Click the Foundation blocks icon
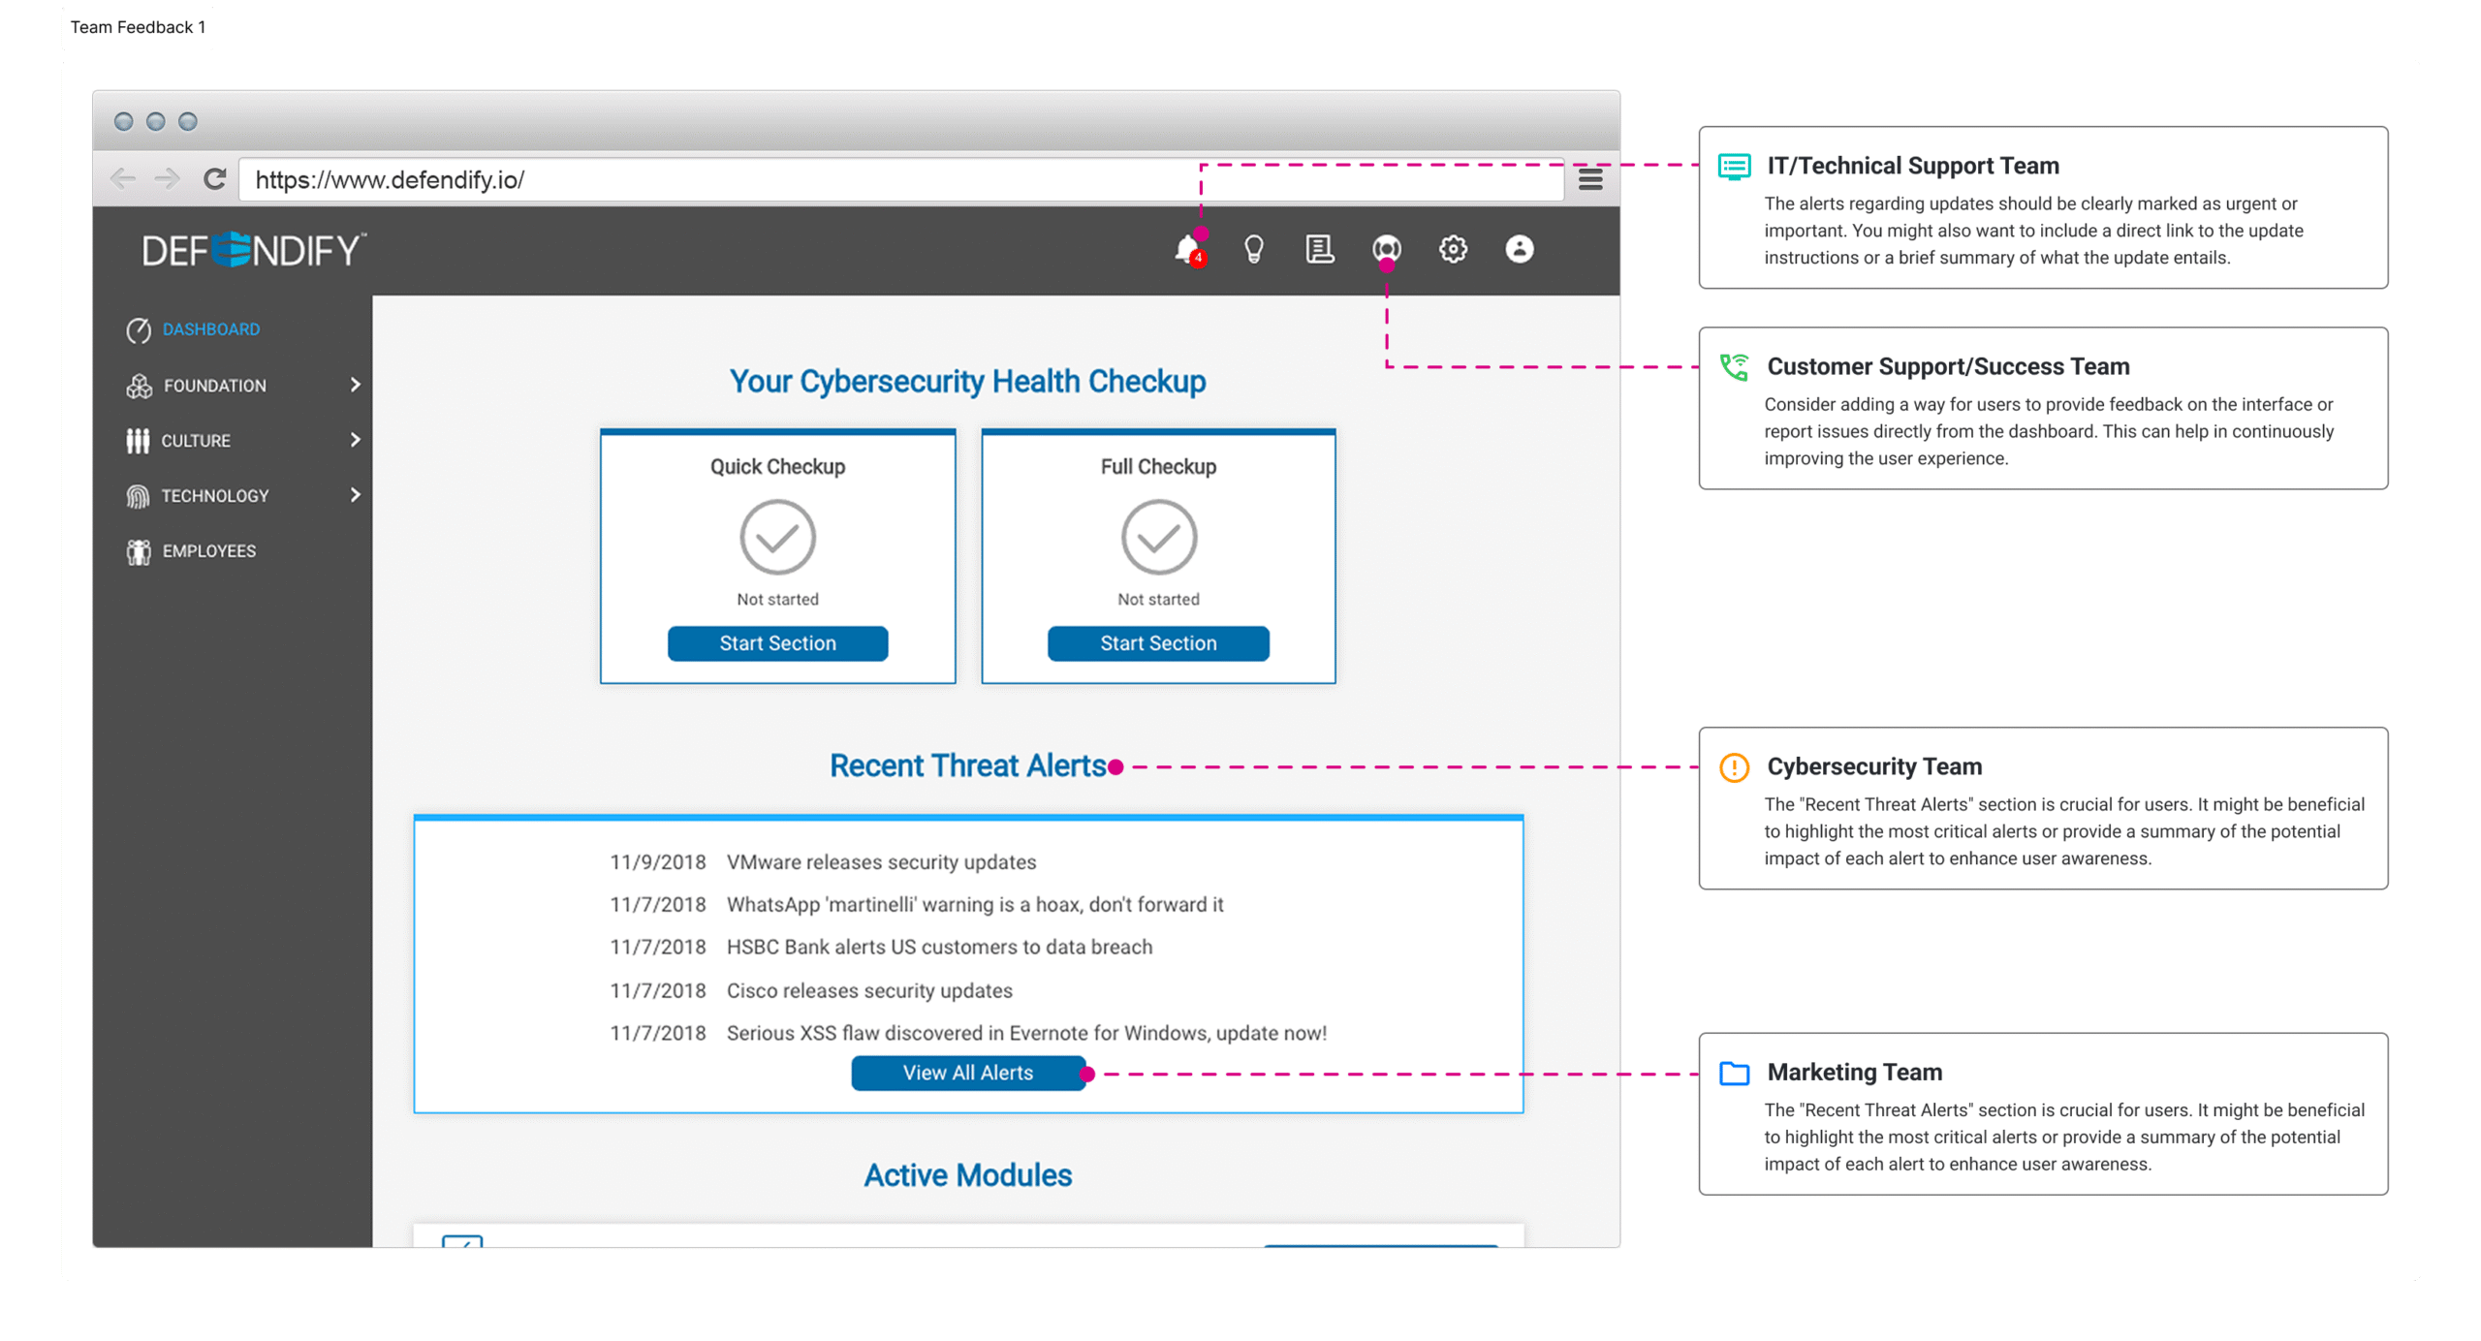The width and height of the screenshot is (2481, 1341). tap(139, 386)
